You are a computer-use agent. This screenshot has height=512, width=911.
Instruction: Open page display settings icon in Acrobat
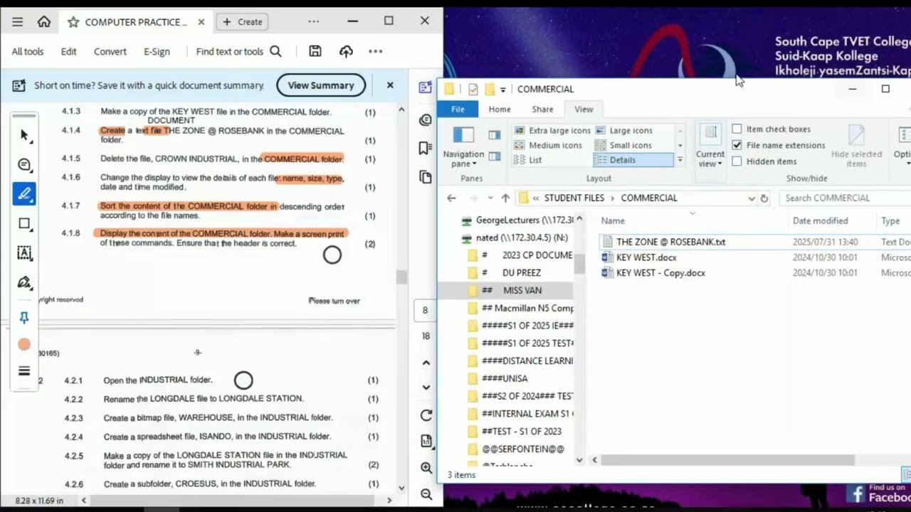coord(426,442)
